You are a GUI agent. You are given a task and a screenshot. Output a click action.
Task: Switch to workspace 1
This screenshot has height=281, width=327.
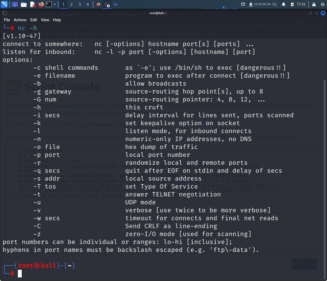point(63,4)
